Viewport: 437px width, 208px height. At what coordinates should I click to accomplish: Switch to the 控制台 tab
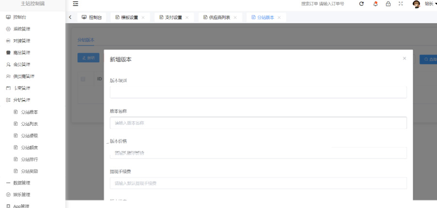tap(92, 17)
